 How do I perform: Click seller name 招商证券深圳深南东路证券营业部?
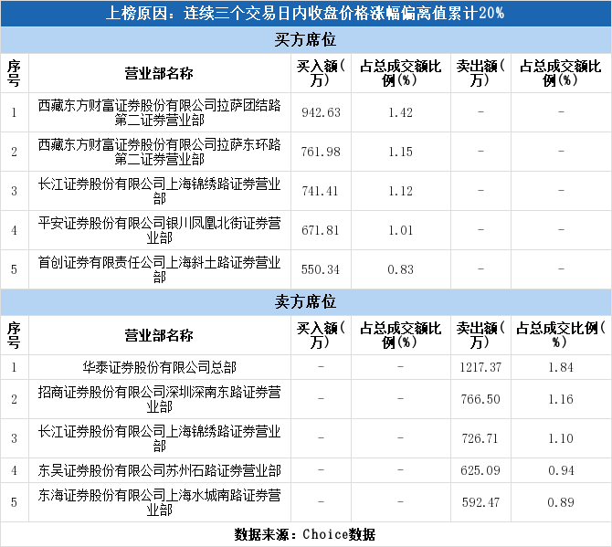159,399
